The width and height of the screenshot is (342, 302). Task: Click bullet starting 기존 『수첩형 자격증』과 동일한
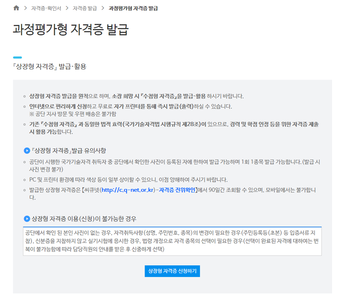tap(174, 128)
